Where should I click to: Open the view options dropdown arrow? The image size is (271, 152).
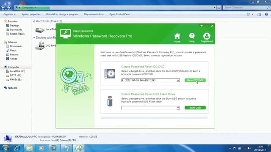[x=253, y=14]
